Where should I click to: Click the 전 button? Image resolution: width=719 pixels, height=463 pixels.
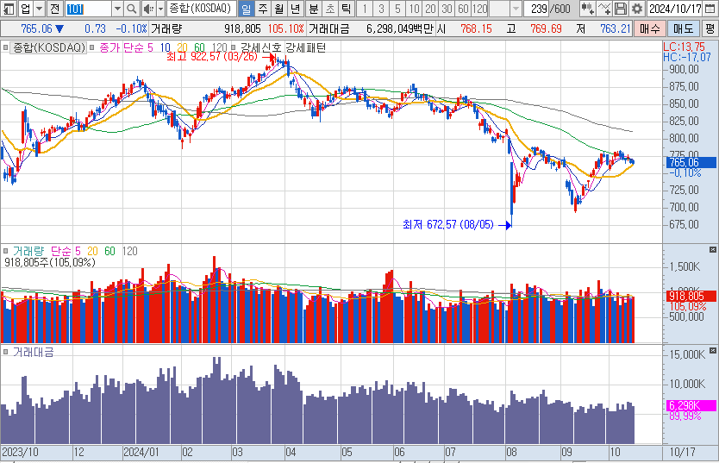click(54, 9)
